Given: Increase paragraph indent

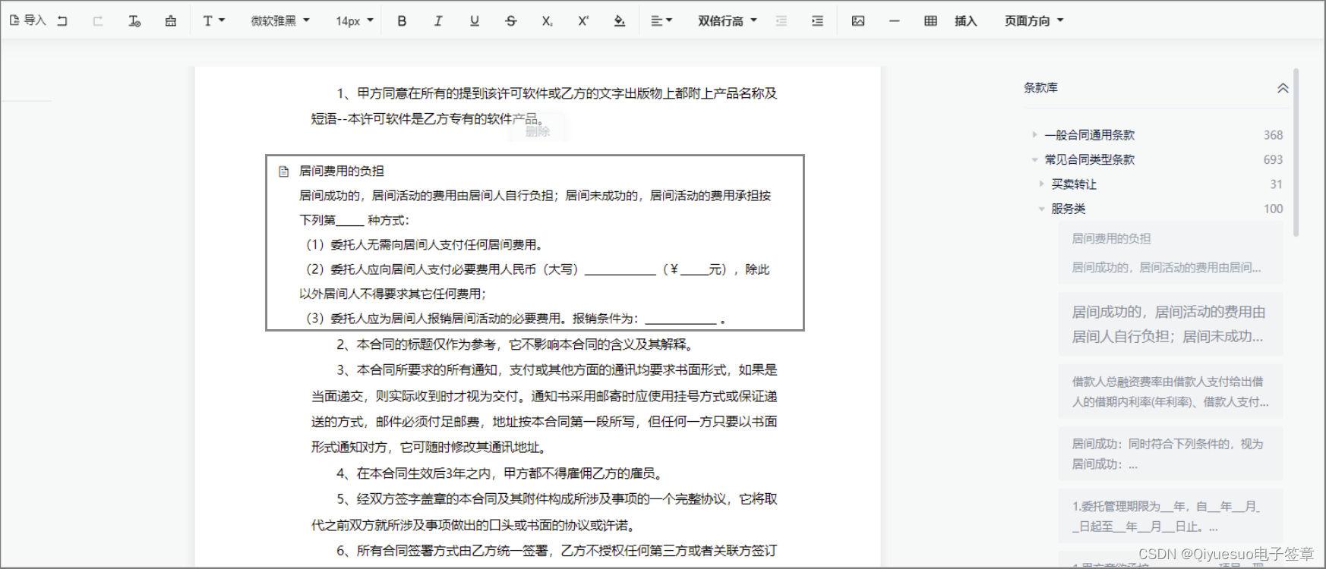Looking at the screenshot, I should [x=818, y=21].
